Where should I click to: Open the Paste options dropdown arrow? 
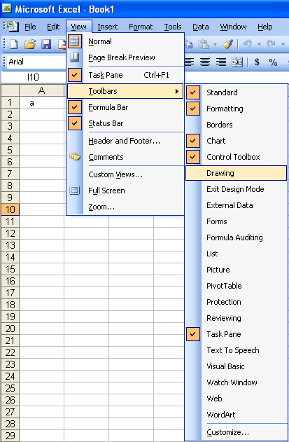(216, 44)
